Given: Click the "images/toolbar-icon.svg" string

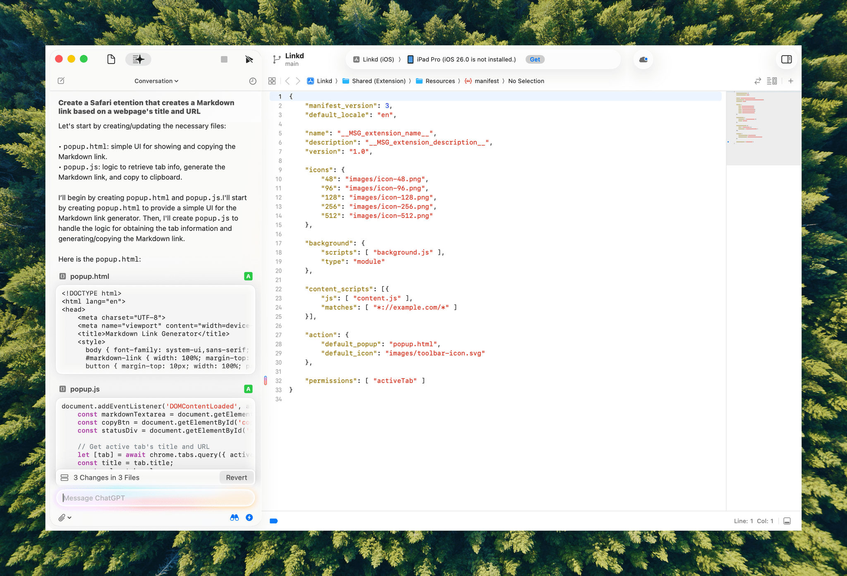Looking at the screenshot, I should point(435,353).
